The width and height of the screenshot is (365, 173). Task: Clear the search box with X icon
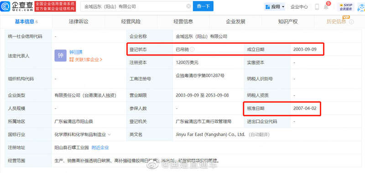pos(188,6)
